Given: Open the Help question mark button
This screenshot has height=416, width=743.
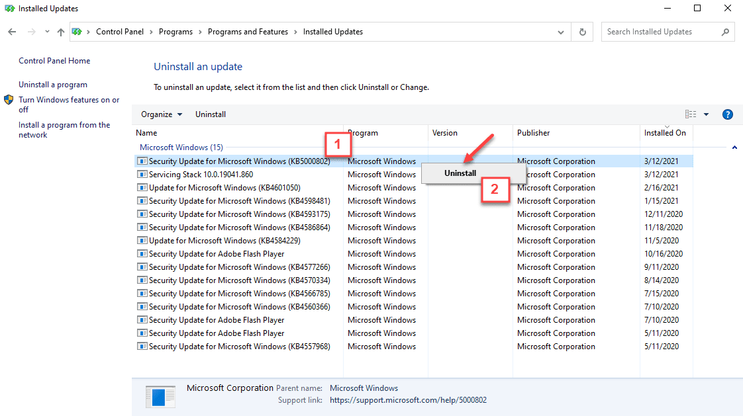Looking at the screenshot, I should click(x=727, y=114).
